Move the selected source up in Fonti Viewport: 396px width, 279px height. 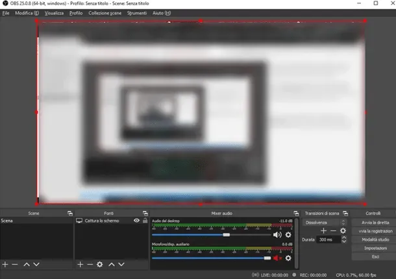coord(112,265)
